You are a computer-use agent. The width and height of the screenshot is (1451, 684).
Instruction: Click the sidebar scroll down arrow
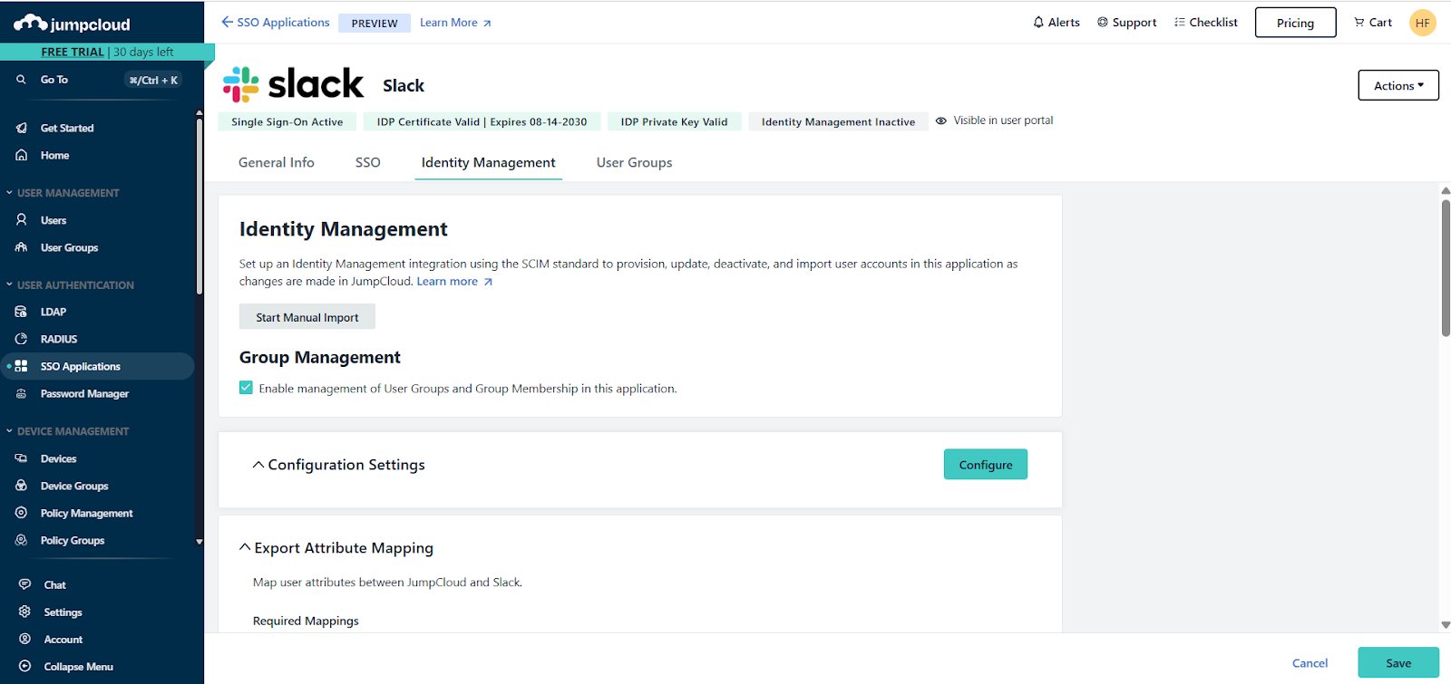pyautogui.click(x=200, y=542)
